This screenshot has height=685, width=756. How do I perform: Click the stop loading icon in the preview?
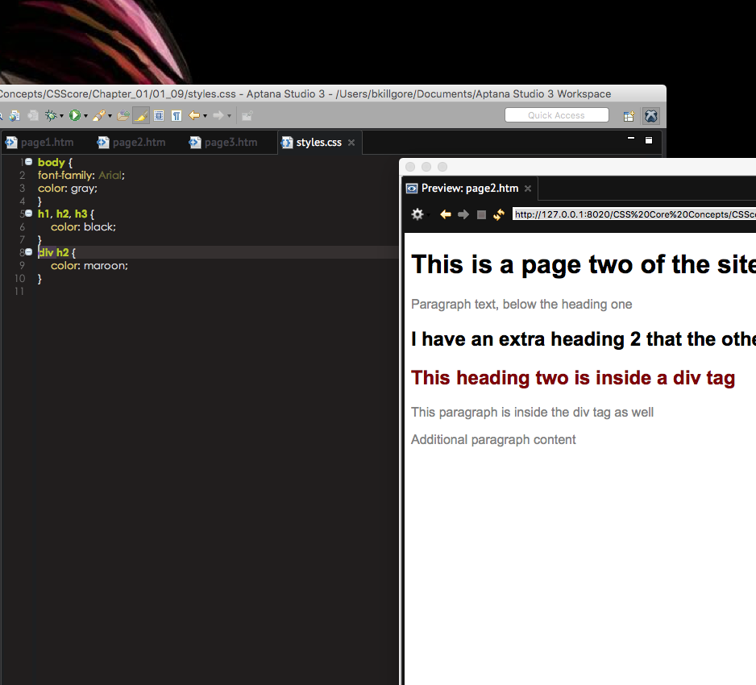pyautogui.click(x=482, y=214)
